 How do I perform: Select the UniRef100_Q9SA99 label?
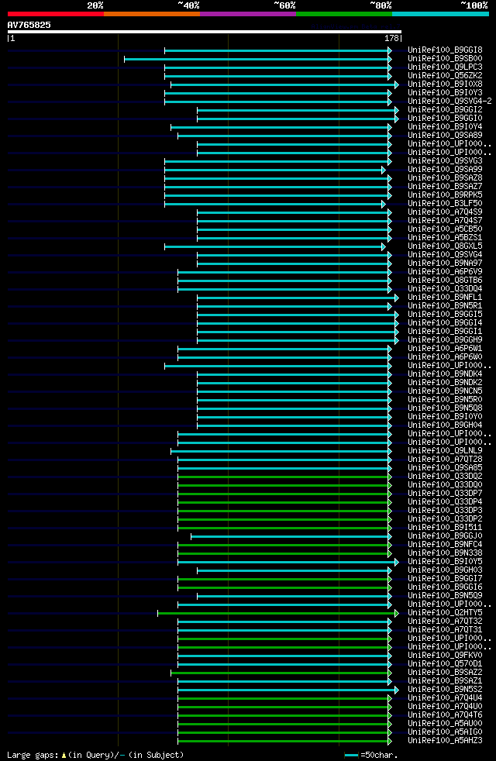point(445,170)
